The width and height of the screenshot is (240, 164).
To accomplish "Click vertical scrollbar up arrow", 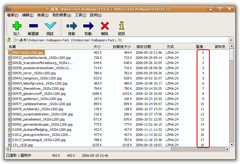I will [232, 46].
